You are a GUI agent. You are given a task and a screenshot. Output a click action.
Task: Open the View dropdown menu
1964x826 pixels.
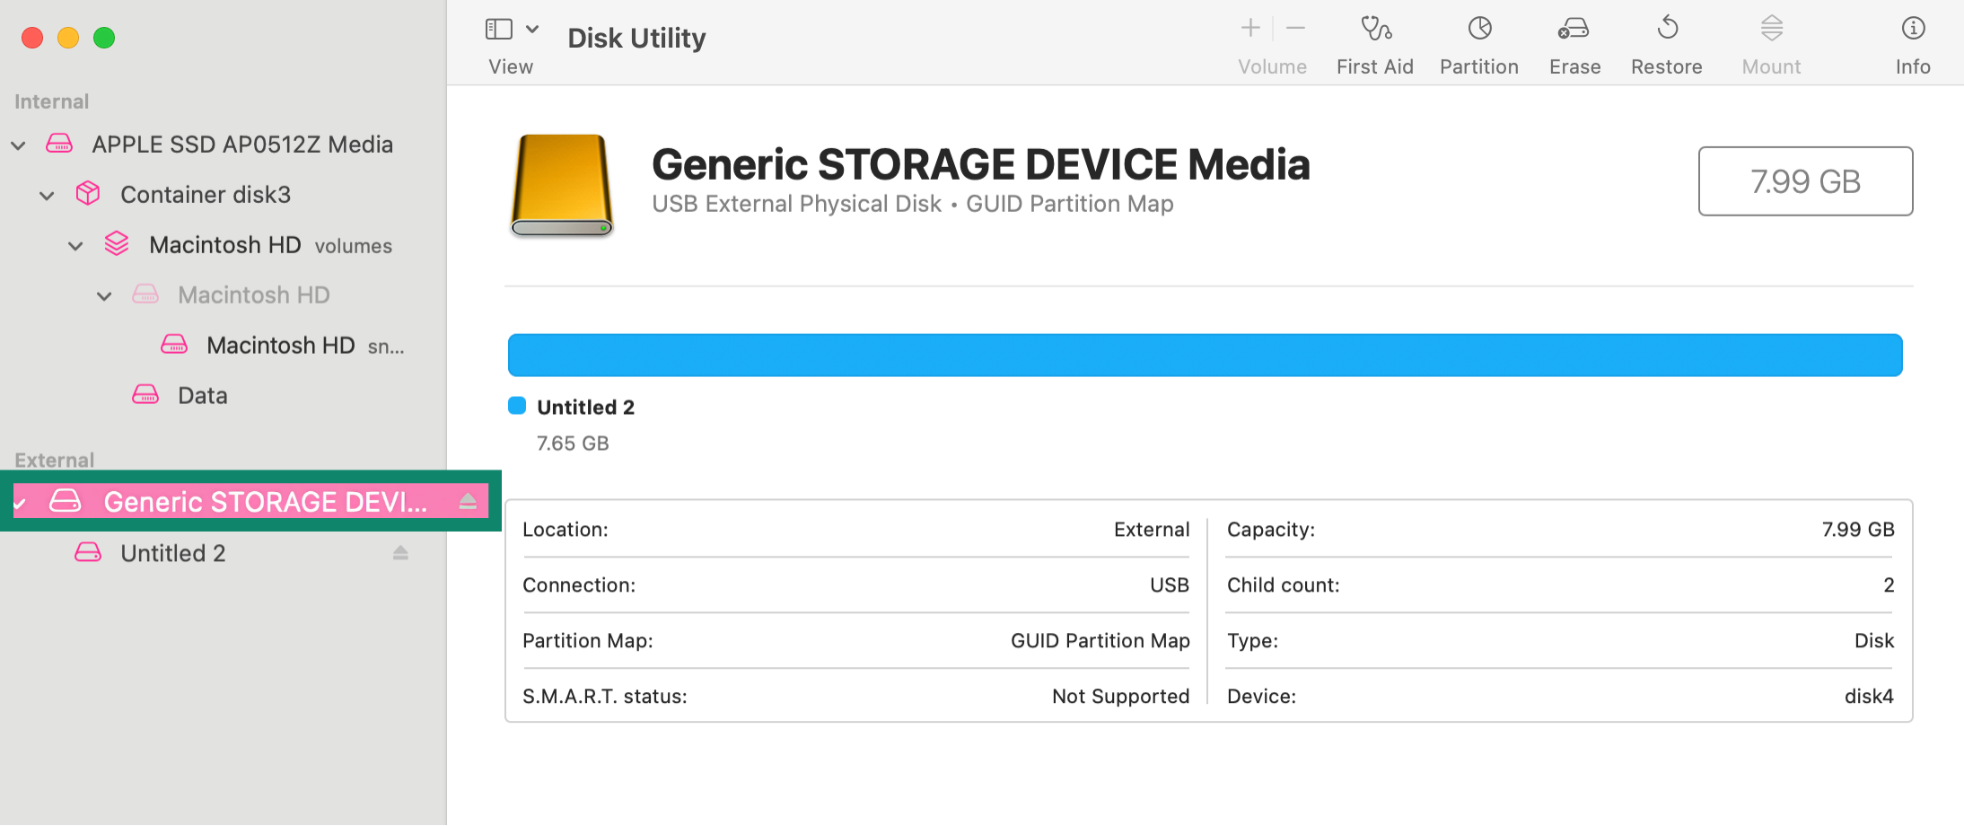point(533,28)
